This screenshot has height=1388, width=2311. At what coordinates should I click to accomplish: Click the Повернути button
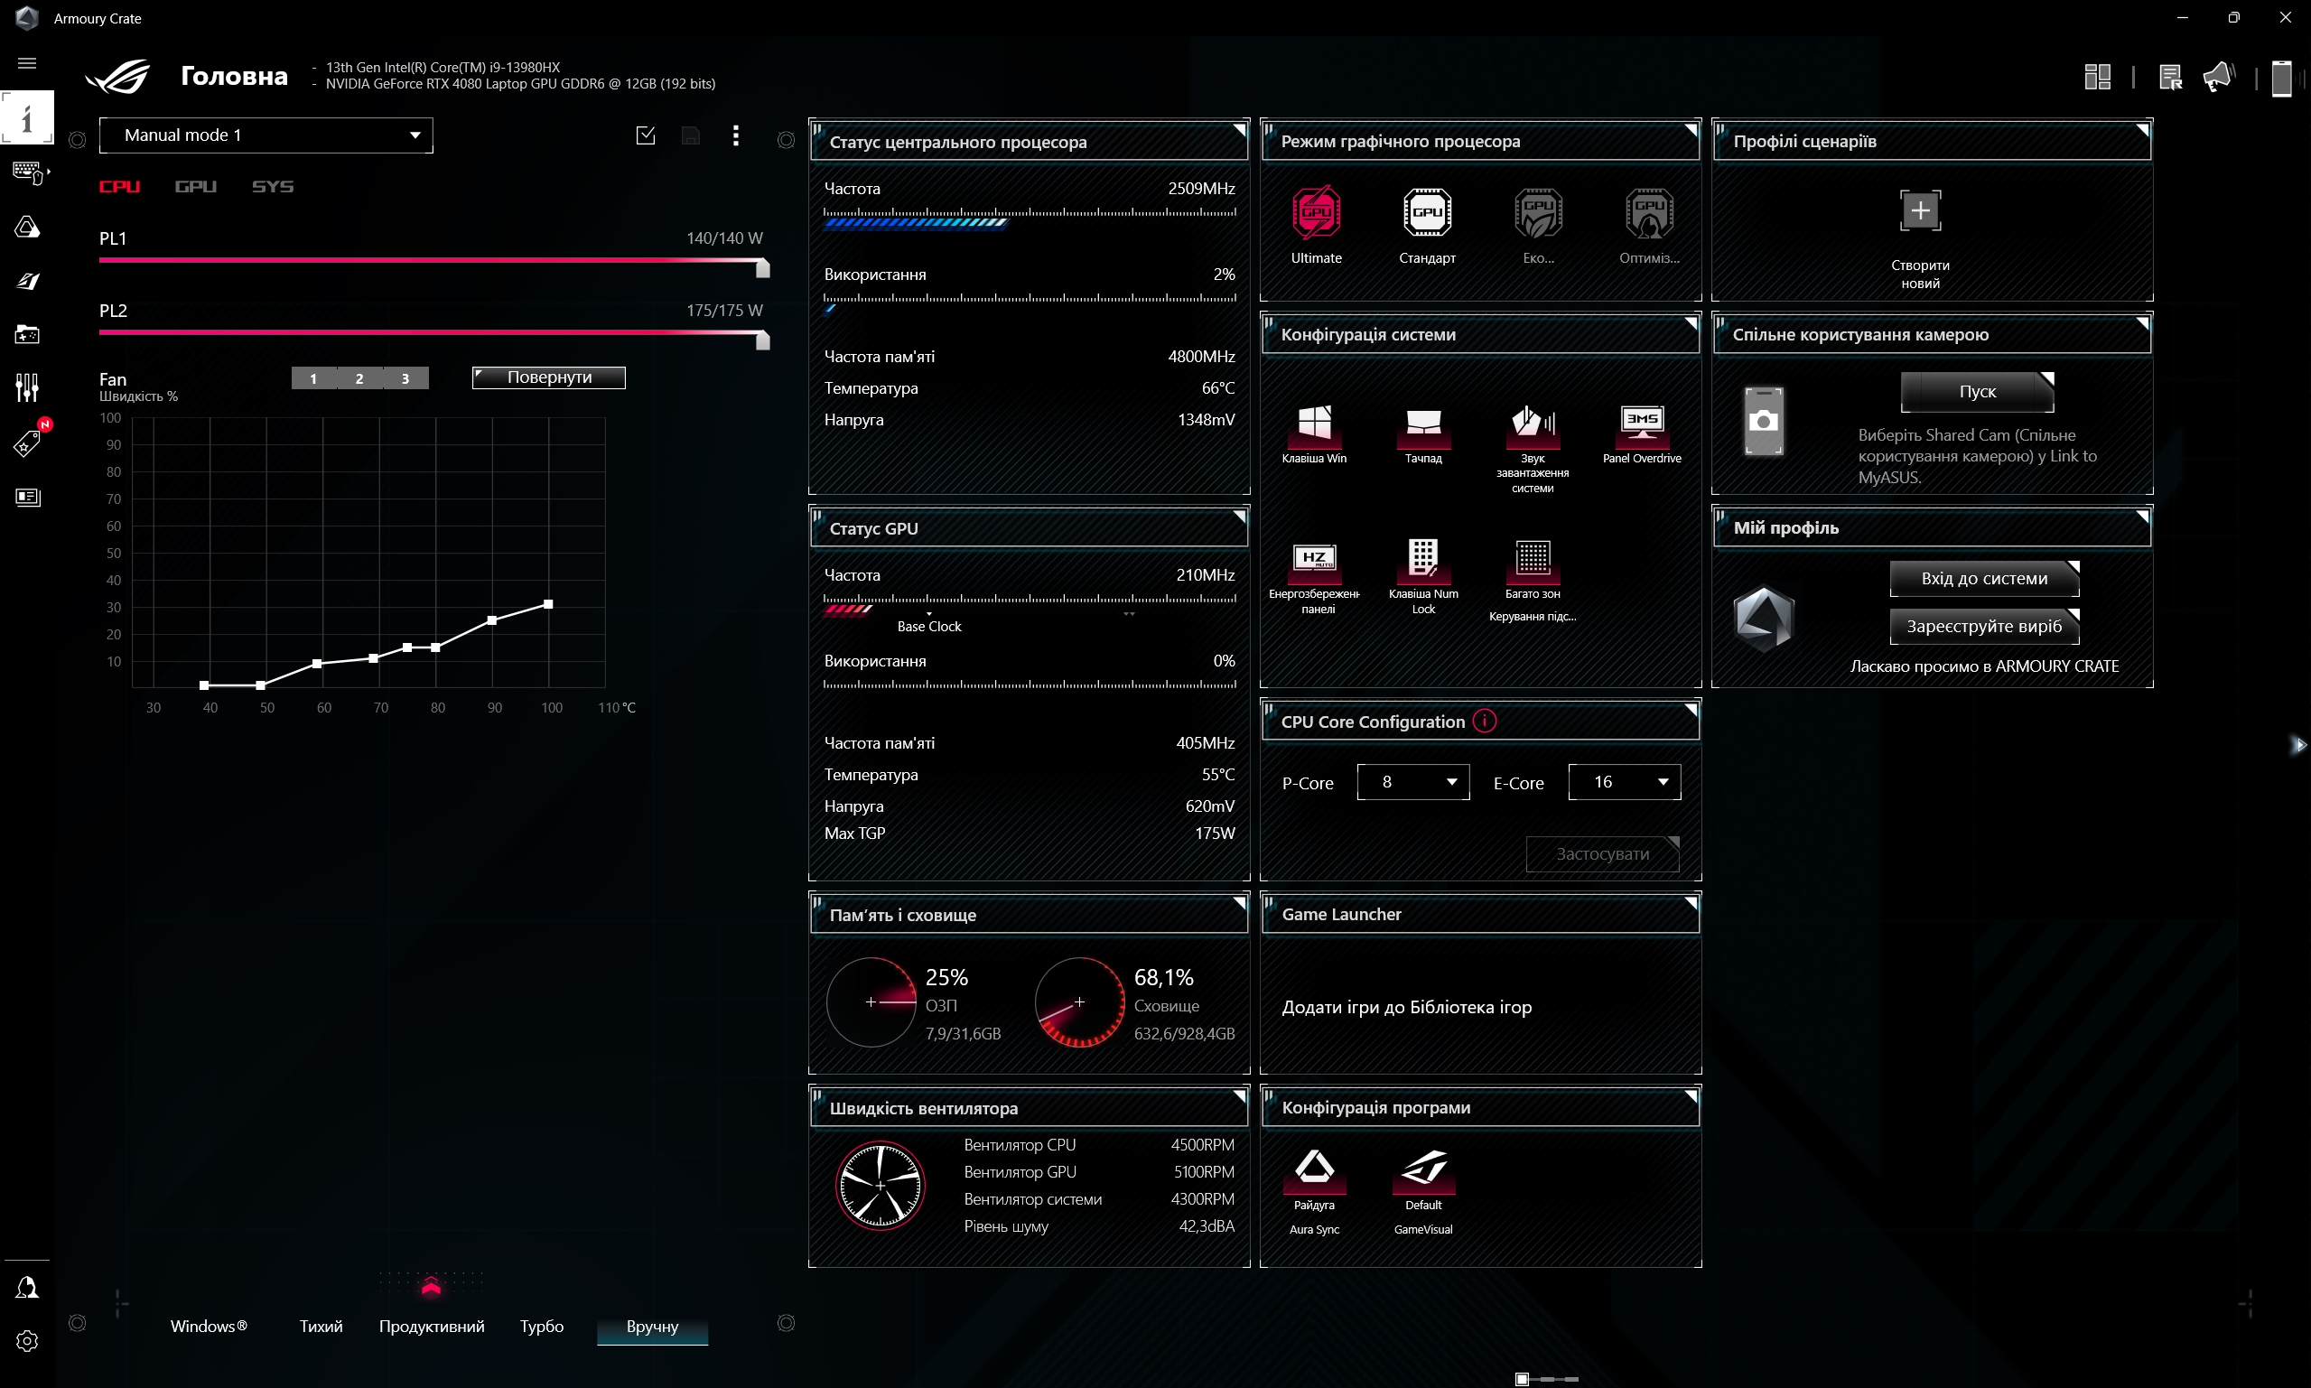[549, 377]
